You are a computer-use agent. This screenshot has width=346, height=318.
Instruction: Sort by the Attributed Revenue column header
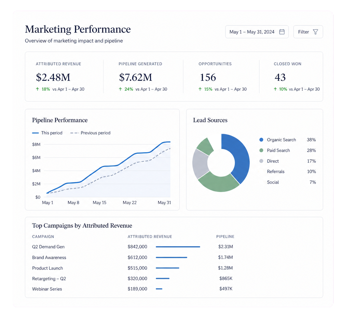150,236
